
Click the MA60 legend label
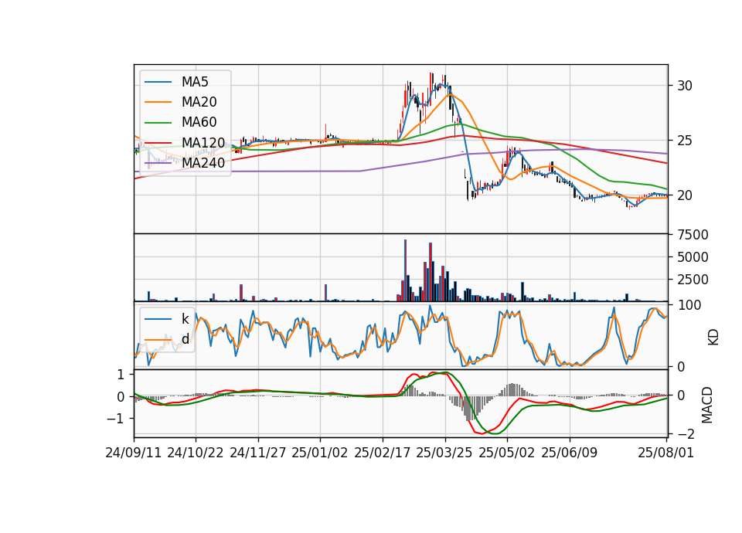point(199,123)
